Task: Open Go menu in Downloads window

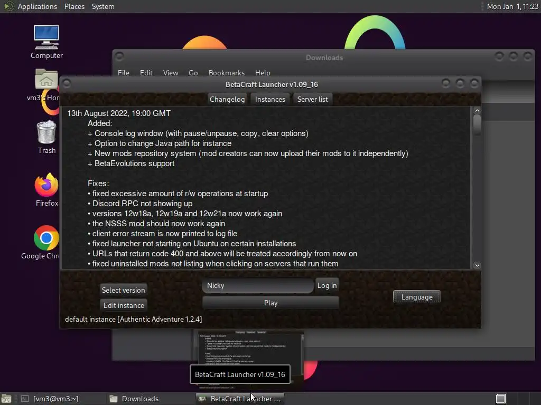Action: click(193, 73)
